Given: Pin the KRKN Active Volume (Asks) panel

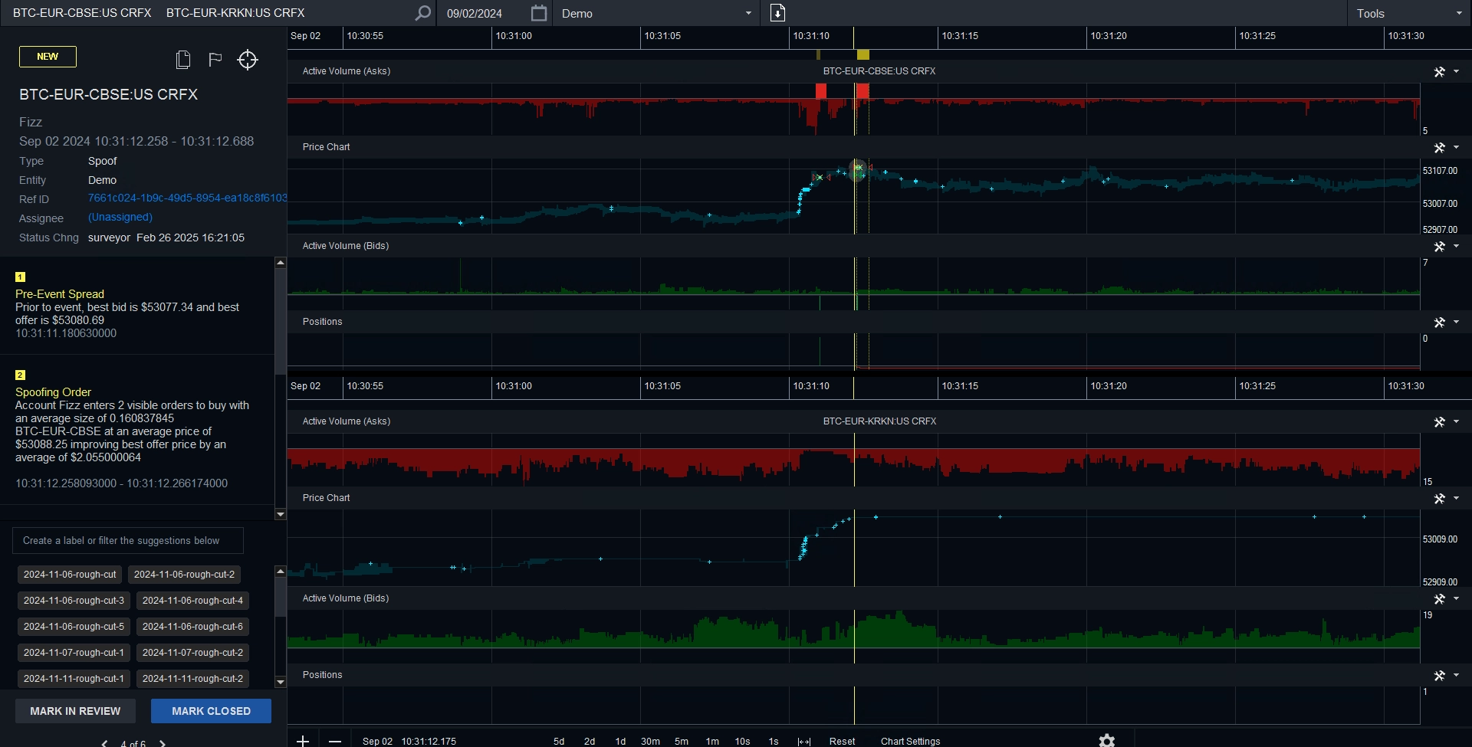Looking at the screenshot, I should (1439, 421).
